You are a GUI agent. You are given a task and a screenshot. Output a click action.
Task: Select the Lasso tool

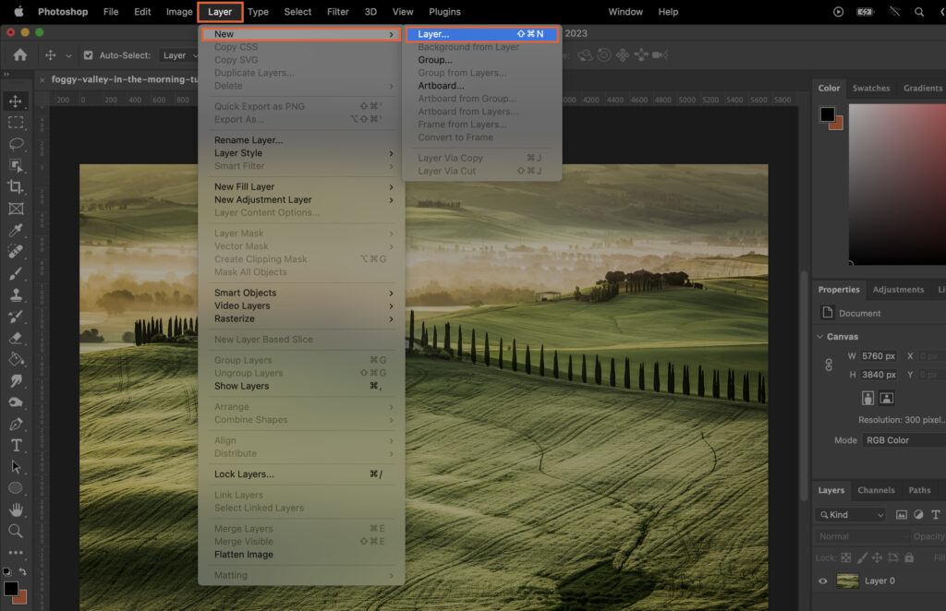click(x=16, y=144)
